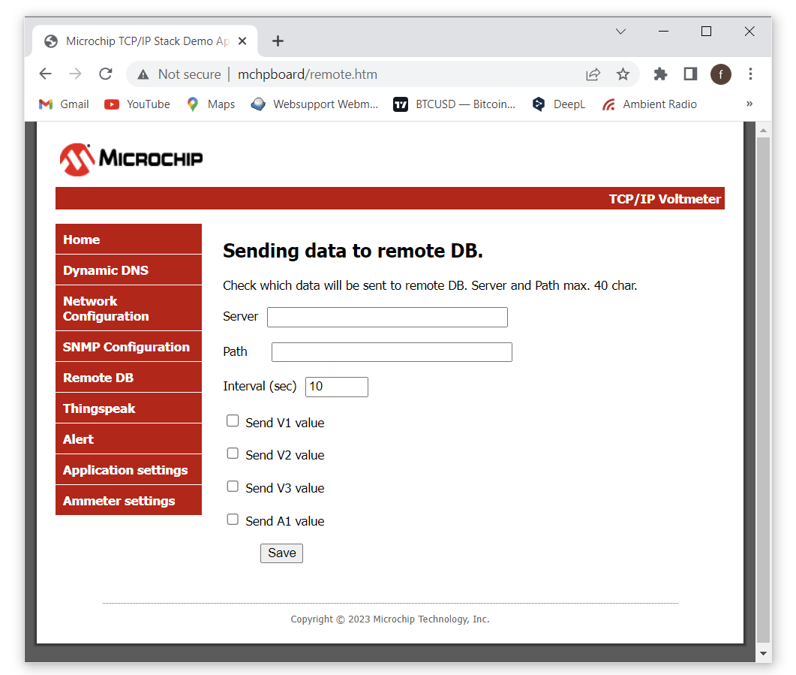Expand the hidden bookmarks overflow chevron
The height and width of the screenshot is (675, 796).
(x=749, y=104)
